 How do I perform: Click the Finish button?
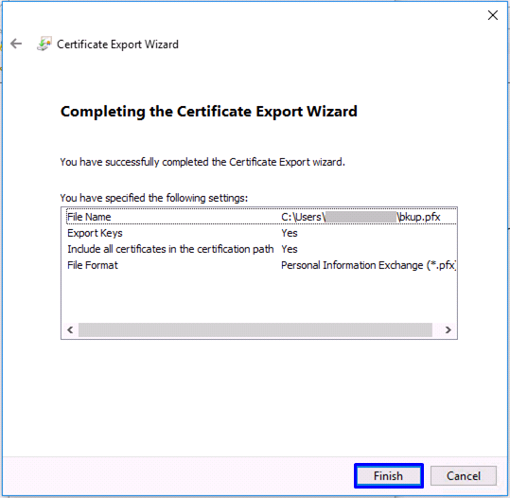pos(389,476)
